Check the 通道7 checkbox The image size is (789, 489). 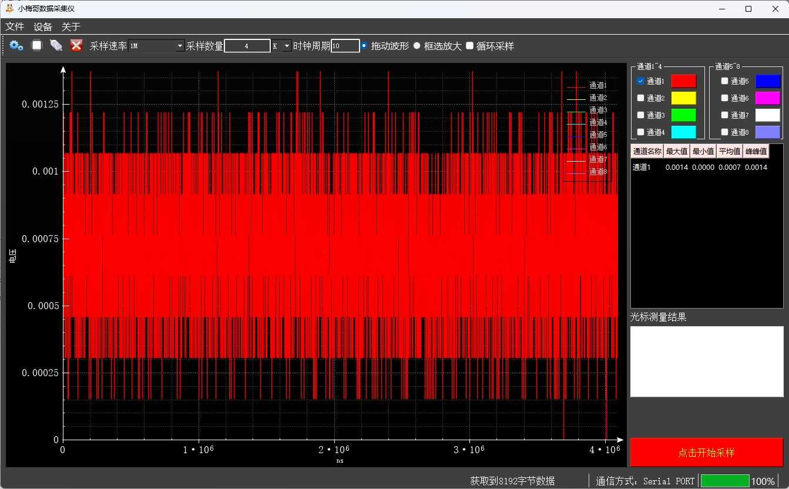click(x=725, y=115)
